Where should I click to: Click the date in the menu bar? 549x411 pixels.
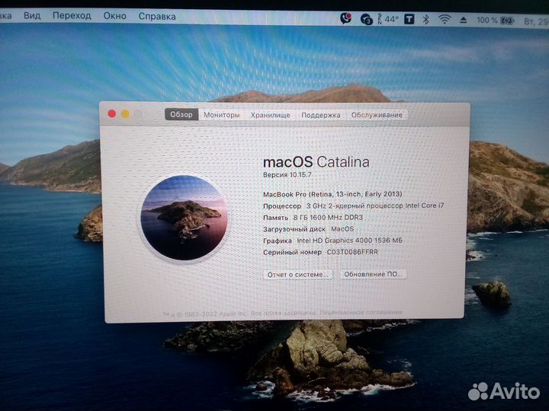point(536,21)
